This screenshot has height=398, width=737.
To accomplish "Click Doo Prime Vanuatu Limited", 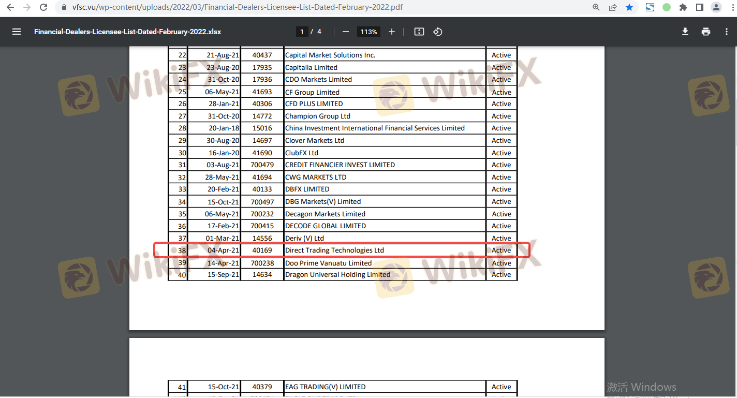I will tap(328, 263).
